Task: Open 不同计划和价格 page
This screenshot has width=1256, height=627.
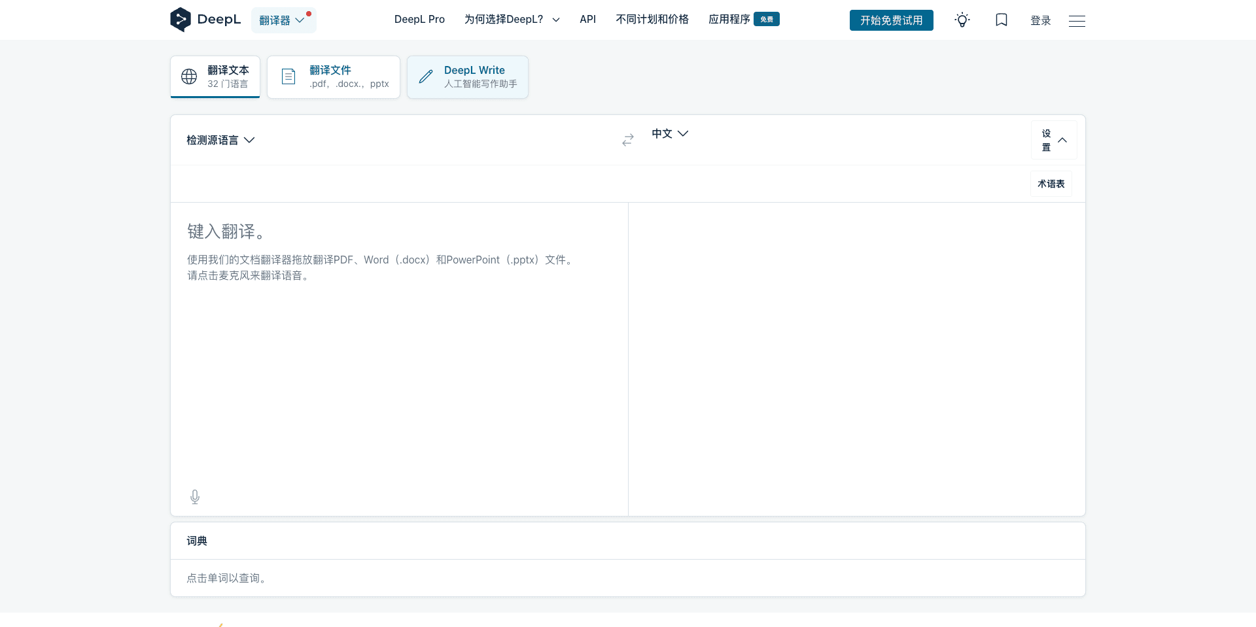Action: coord(652,20)
